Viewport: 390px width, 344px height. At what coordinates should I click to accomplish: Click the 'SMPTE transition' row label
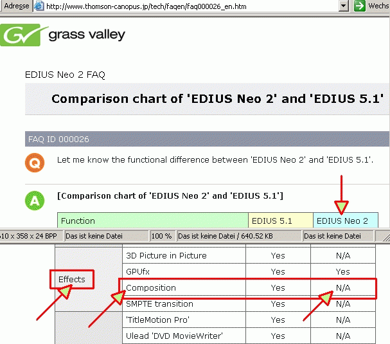point(159,303)
